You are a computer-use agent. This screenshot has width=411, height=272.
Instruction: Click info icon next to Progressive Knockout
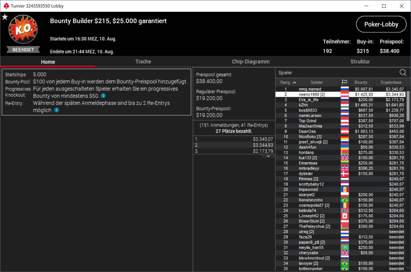pos(103,96)
